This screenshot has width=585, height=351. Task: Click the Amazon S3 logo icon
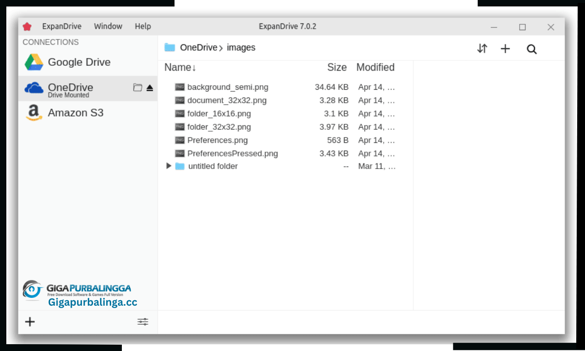(34, 113)
